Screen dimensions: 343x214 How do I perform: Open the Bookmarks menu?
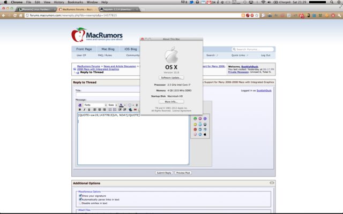pos(75,2)
